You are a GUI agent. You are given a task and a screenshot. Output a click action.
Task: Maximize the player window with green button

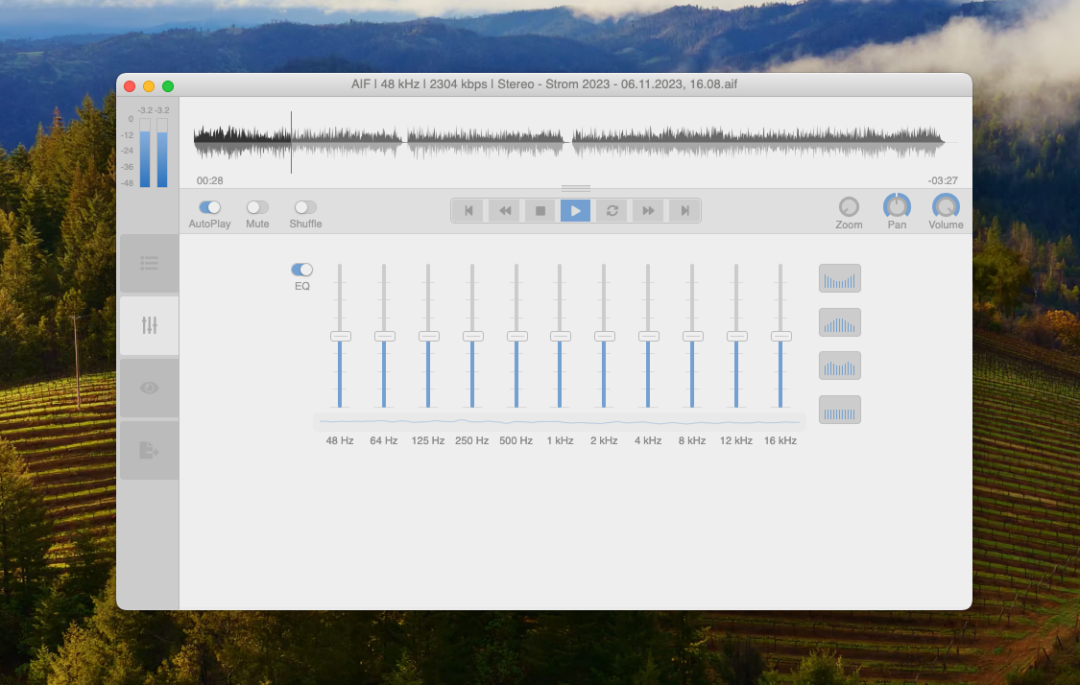[168, 86]
